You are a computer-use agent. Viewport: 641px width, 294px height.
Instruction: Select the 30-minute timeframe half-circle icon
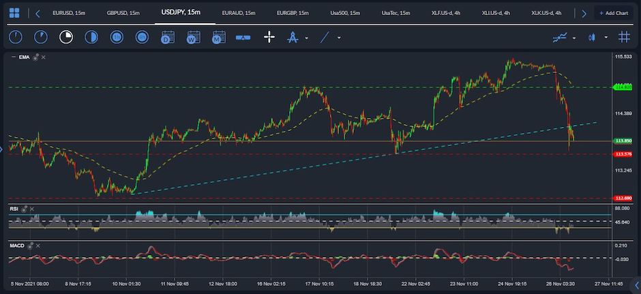click(91, 38)
